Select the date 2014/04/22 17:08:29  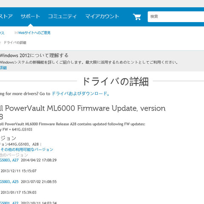pos(39,160)
